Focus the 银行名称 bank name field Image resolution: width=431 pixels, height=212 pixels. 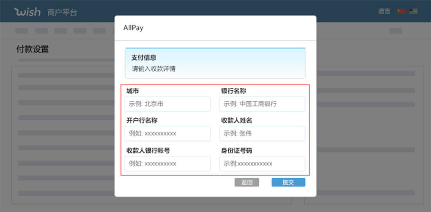pos(262,104)
